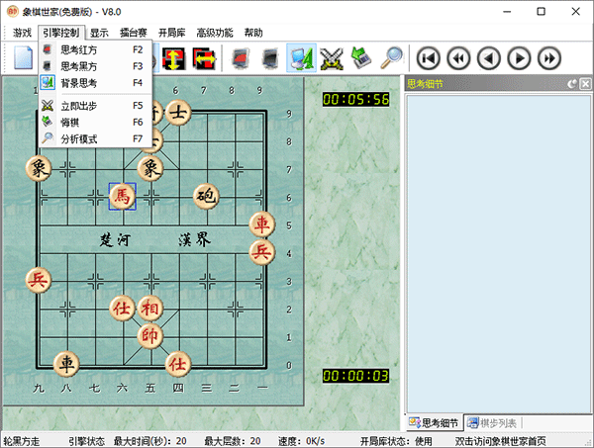This screenshot has width=594, height=448.
Task: Open the 显示 menu
Action: click(x=99, y=33)
